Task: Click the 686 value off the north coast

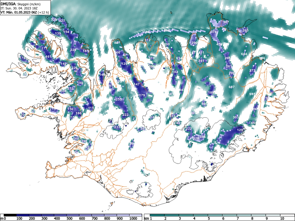Action: (167, 30)
